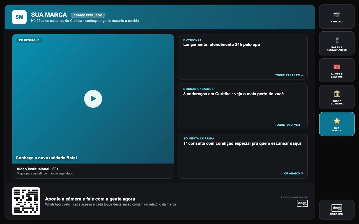Open the Espelho camera icon
The width and height of the screenshot is (359, 224).
(337, 15)
